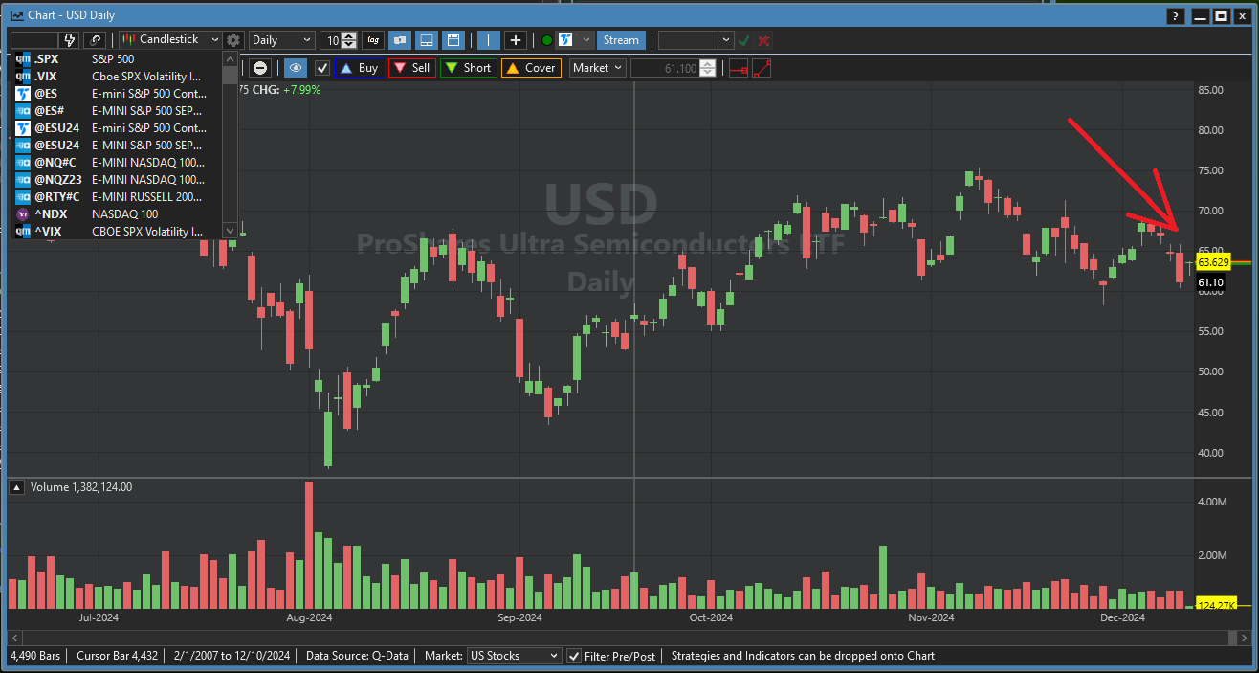Click the 124.27K volume label
Screen dimensions: 1259x673
[1216, 605]
